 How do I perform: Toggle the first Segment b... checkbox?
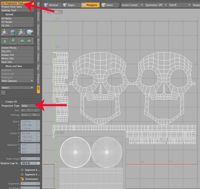22,170
